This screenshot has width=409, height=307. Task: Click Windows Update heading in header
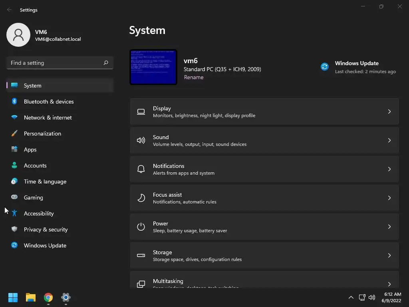click(357, 63)
